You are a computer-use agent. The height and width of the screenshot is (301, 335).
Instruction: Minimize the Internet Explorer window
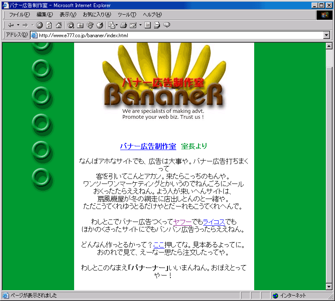[x=314, y=5]
